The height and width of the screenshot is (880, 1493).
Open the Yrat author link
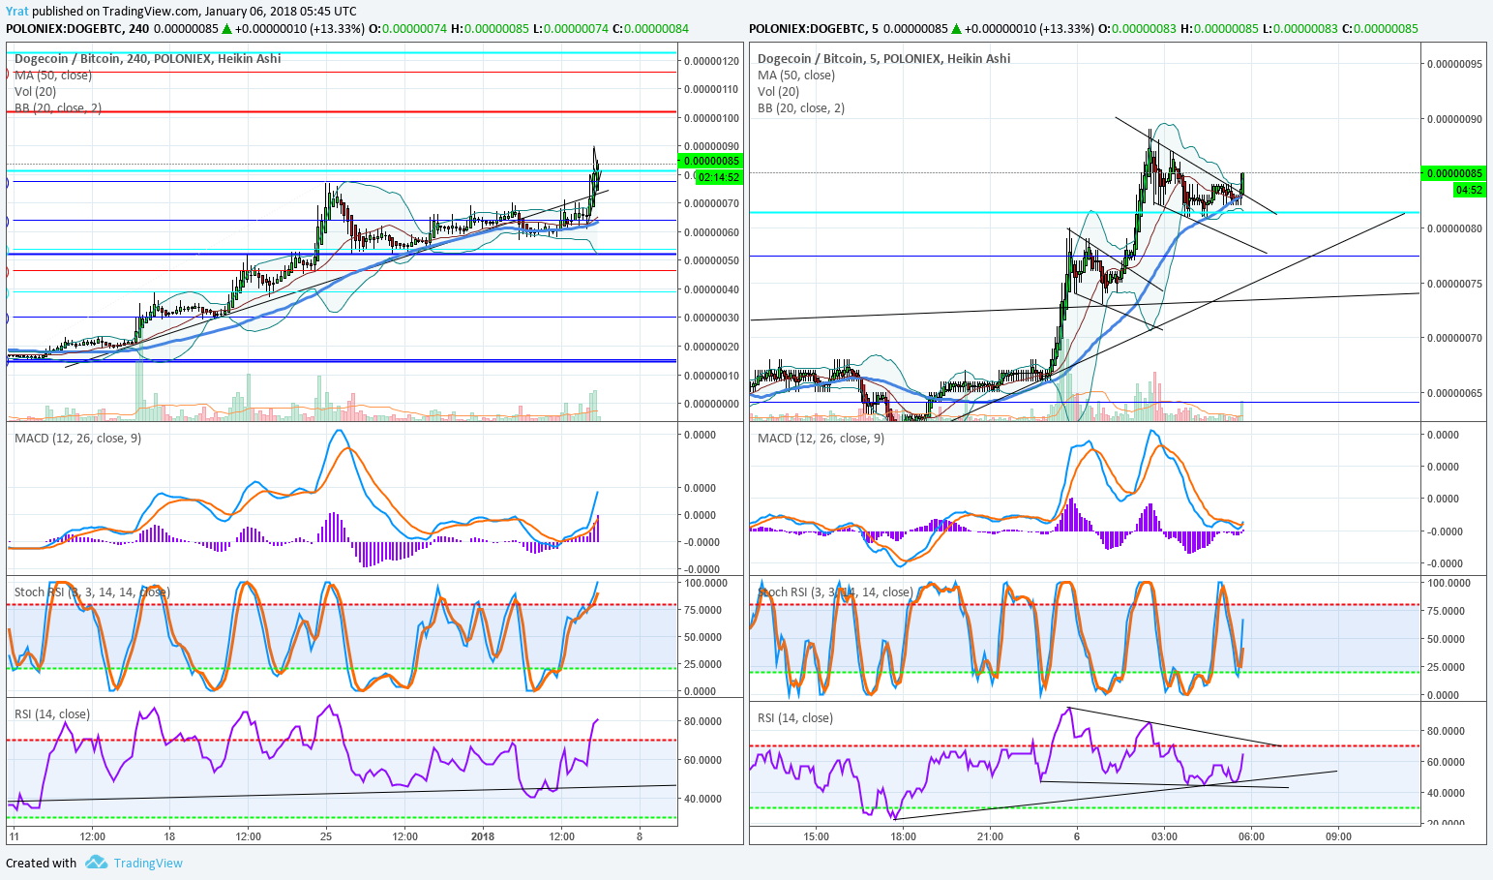coord(16,12)
